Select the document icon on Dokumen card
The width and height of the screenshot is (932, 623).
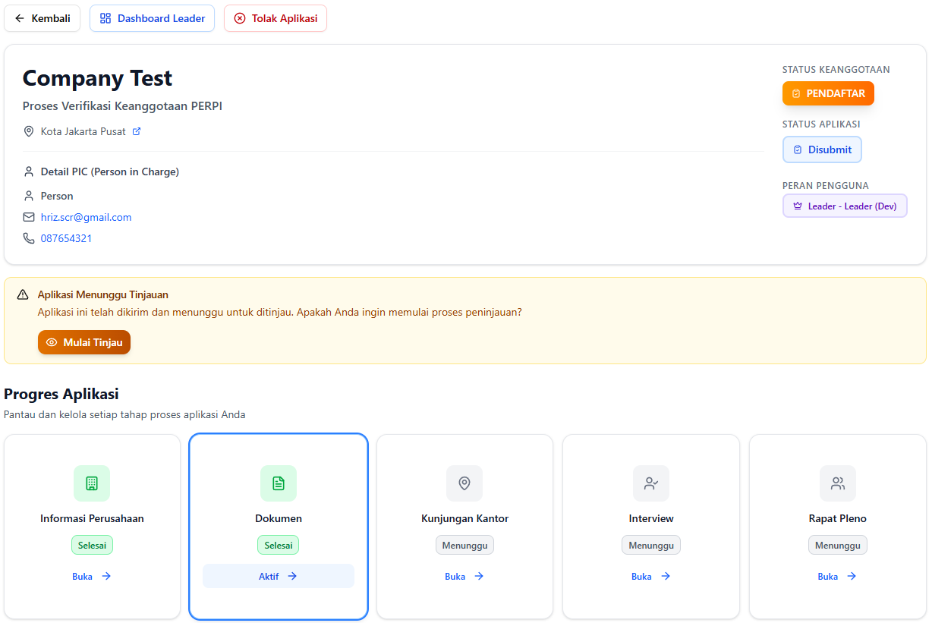[279, 483]
